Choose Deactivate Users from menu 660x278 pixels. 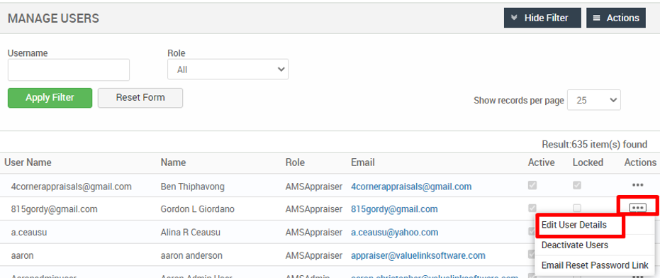(574, 245)
